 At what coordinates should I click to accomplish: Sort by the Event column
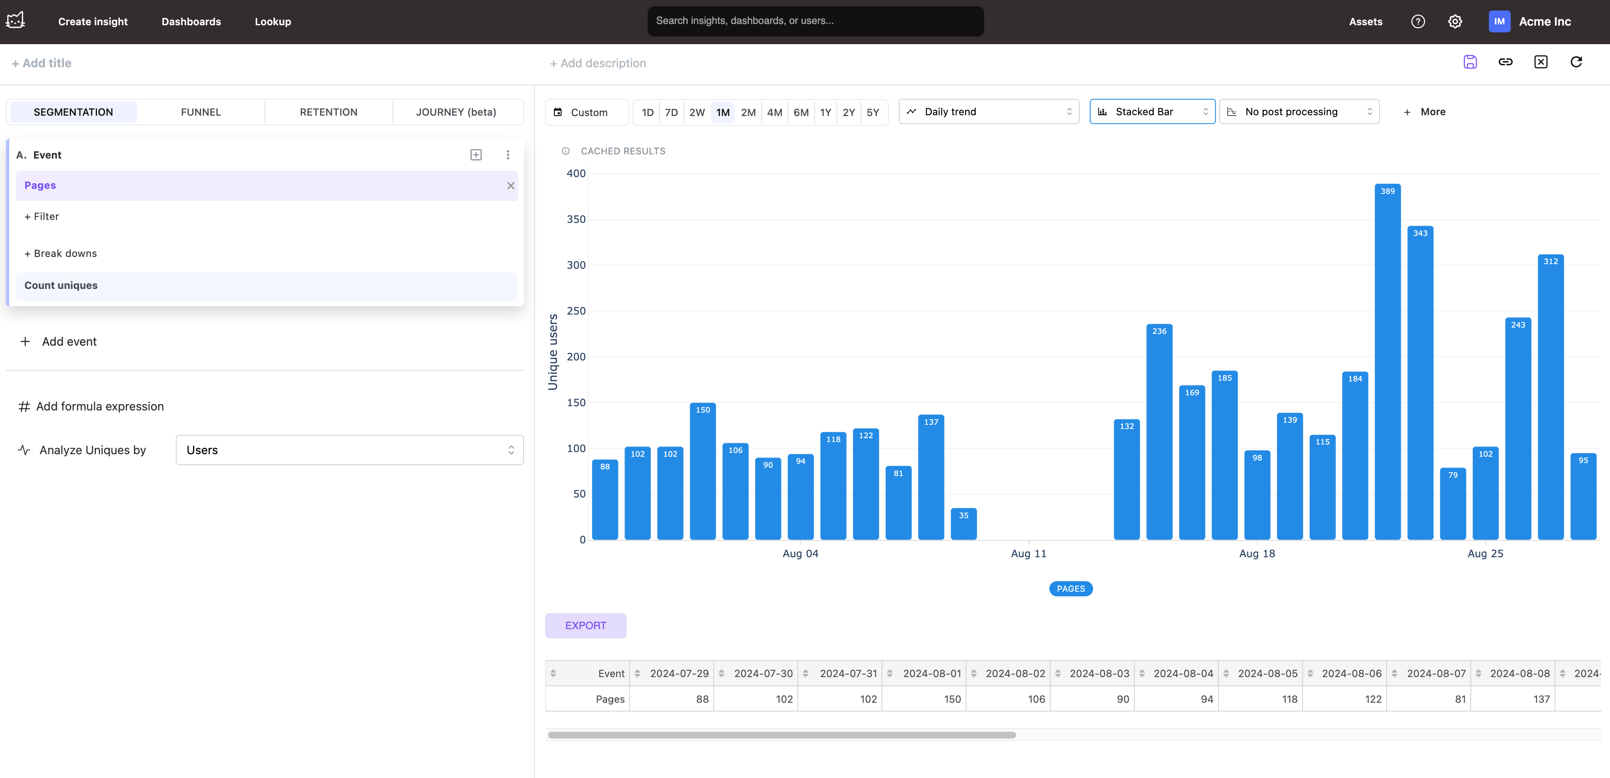553,674
